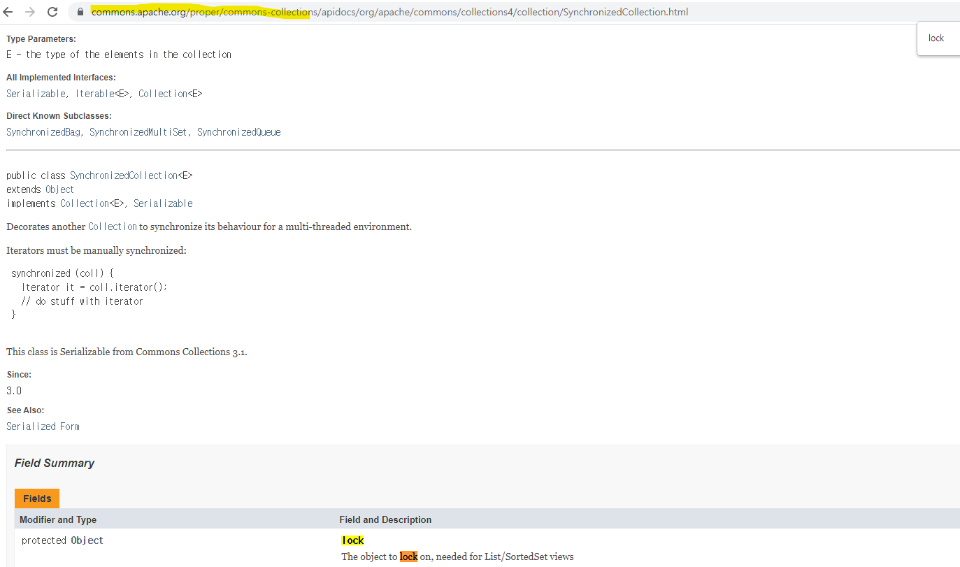Click the 'Field Summary' heading

(x=55, y=463)
